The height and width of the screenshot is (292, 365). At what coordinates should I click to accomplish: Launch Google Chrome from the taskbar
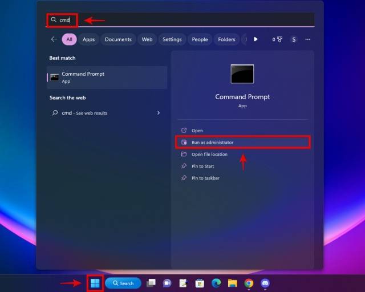point(249,283)
